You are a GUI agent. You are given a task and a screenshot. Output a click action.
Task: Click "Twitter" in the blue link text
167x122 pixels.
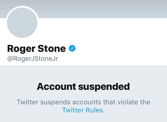[x=72, y=110]
